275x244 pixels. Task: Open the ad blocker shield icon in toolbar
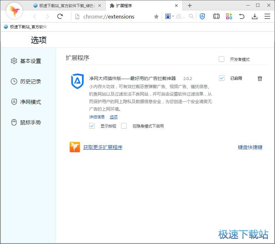[x=202, y=17]
